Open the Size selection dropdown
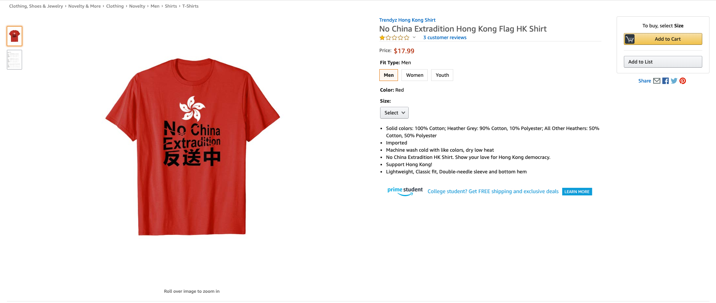The image size is (716, 303). pos(394,113)
